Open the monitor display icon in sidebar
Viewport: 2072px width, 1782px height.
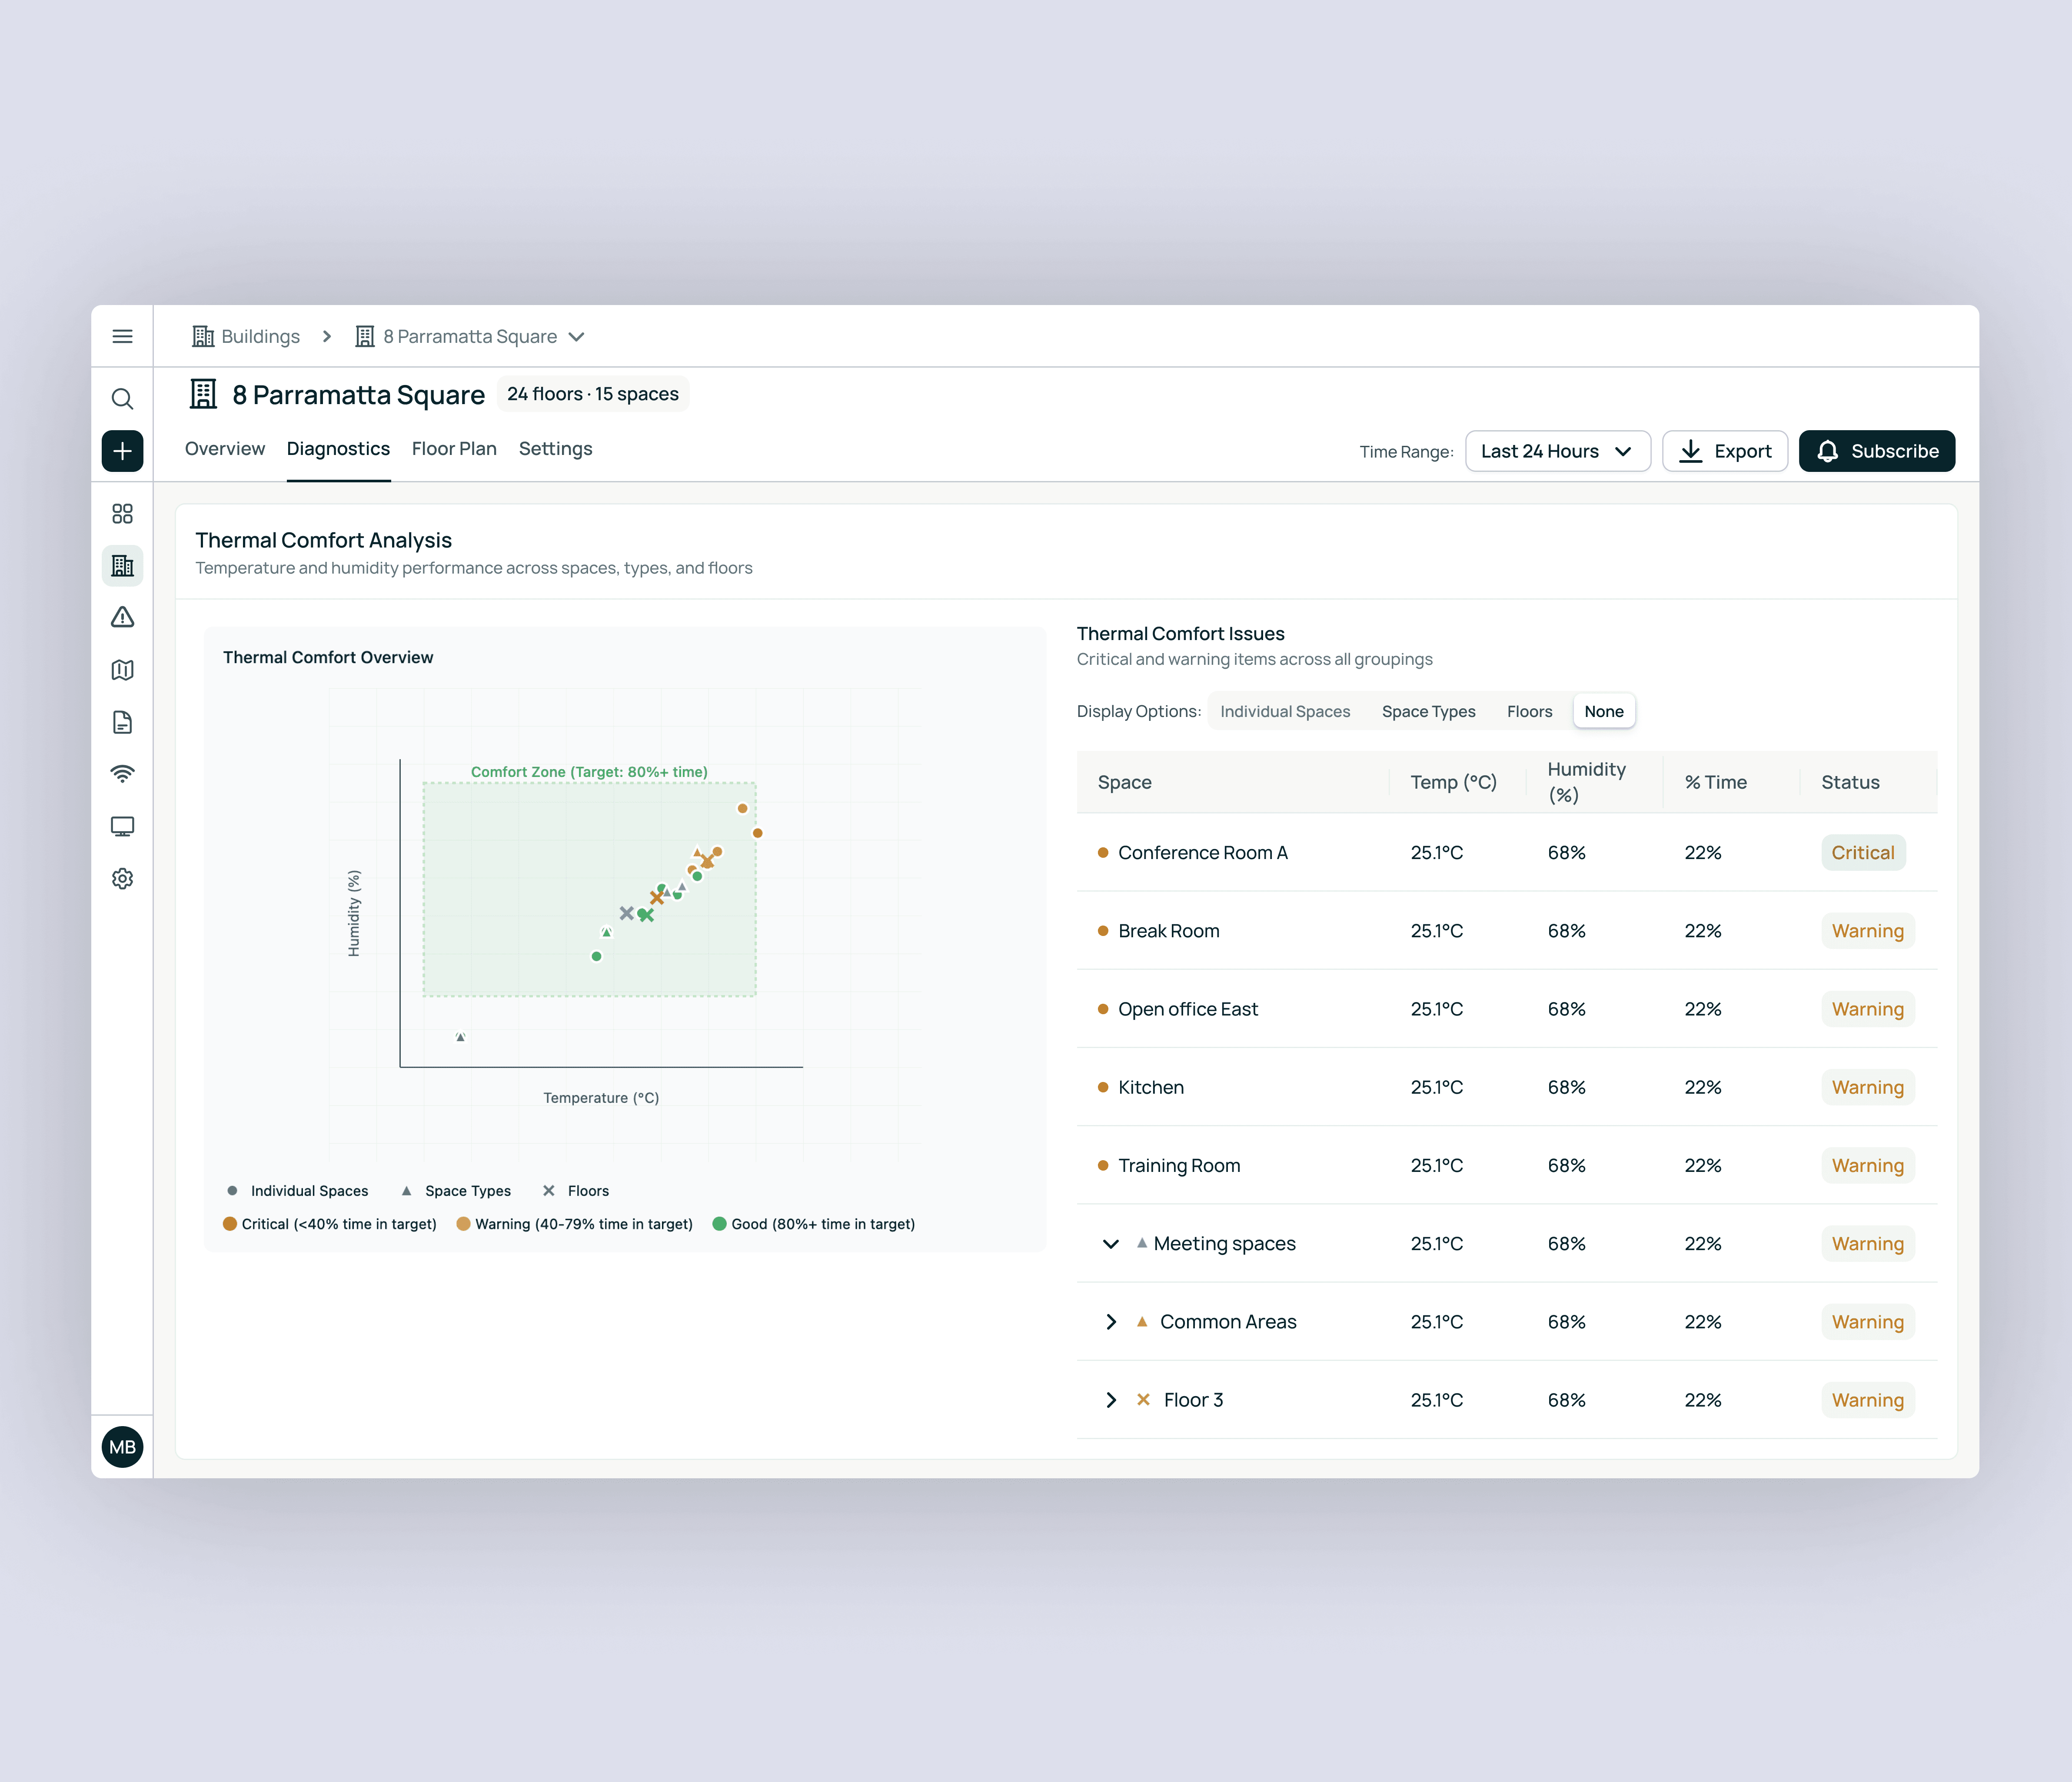122,826
